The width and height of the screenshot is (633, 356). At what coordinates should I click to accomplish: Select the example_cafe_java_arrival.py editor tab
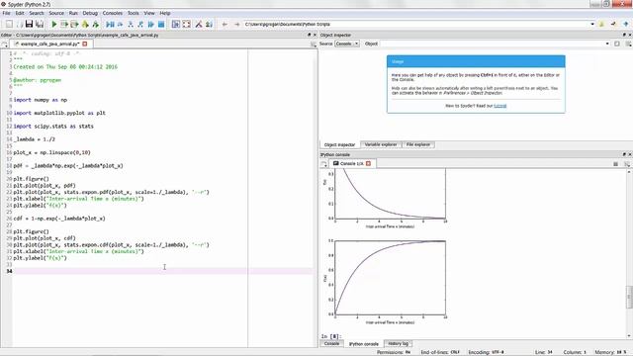pos(50,44)
